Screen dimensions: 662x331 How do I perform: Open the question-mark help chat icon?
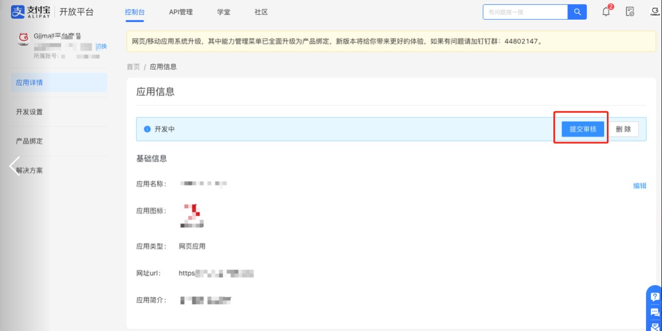[655, 296]
